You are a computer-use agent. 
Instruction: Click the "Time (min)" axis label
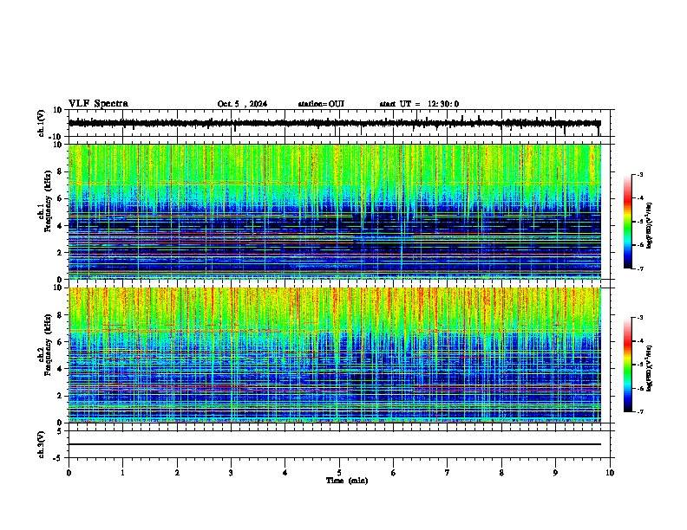(x=347, y=481)
